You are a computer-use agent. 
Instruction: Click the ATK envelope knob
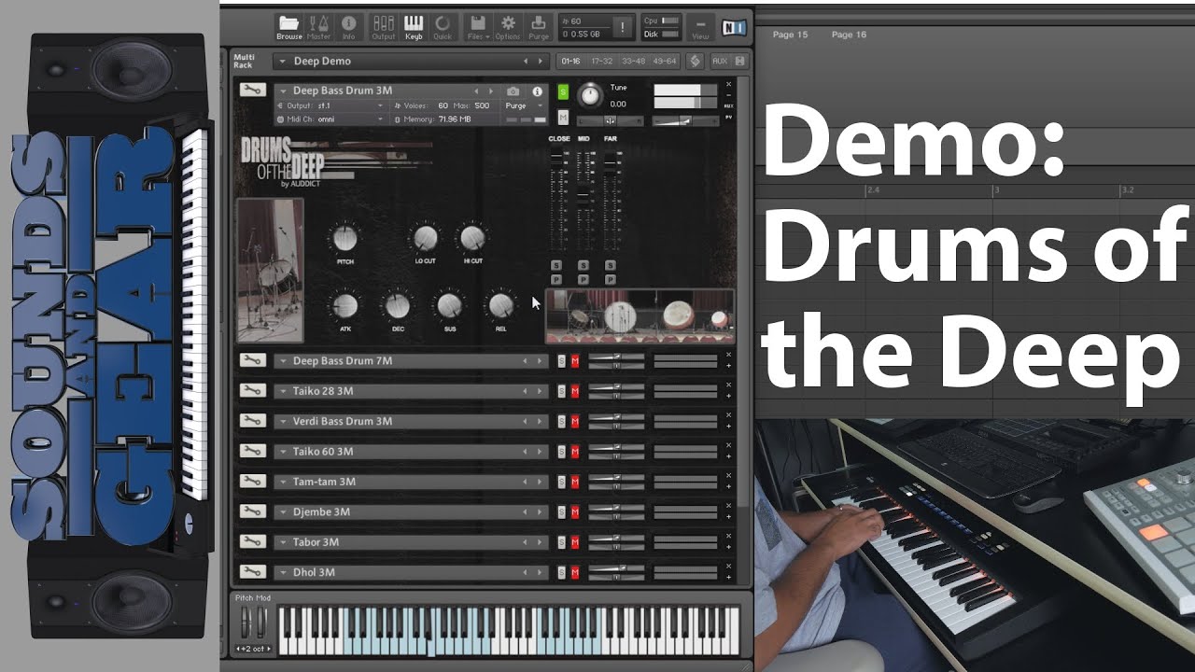coord(345,305)
